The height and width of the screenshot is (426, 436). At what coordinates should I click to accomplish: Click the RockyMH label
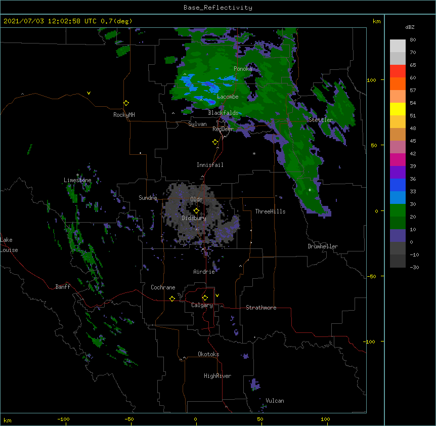[124, 115]
